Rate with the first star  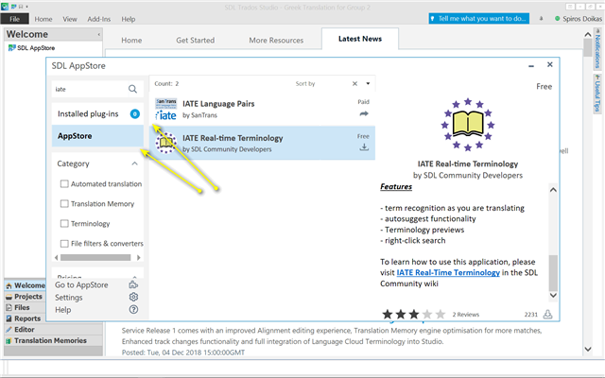click(x=388, y=315)
